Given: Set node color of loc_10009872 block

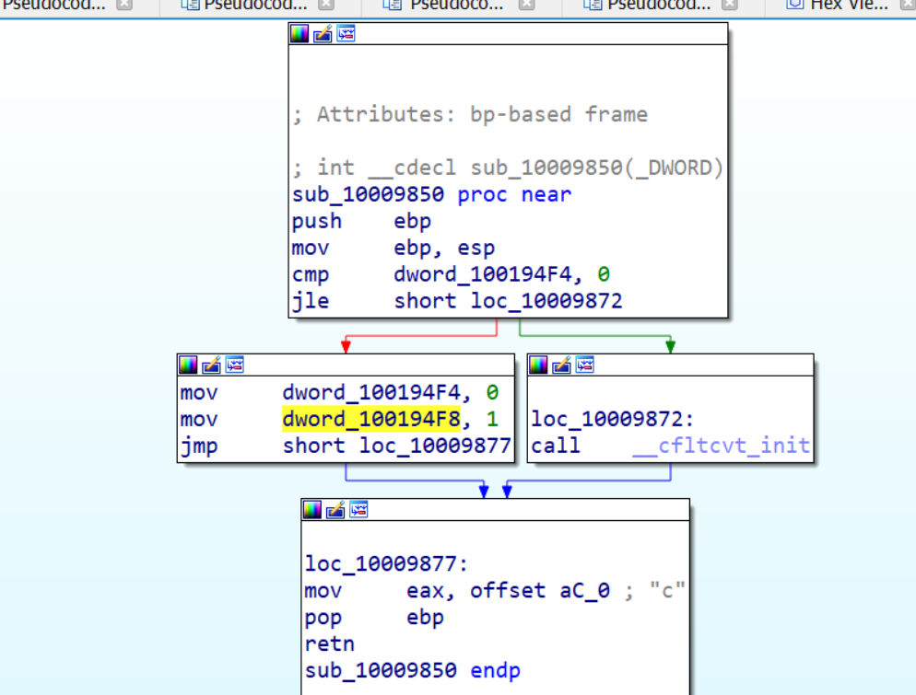Looking at the screenshot, I should tap(538, 365).
